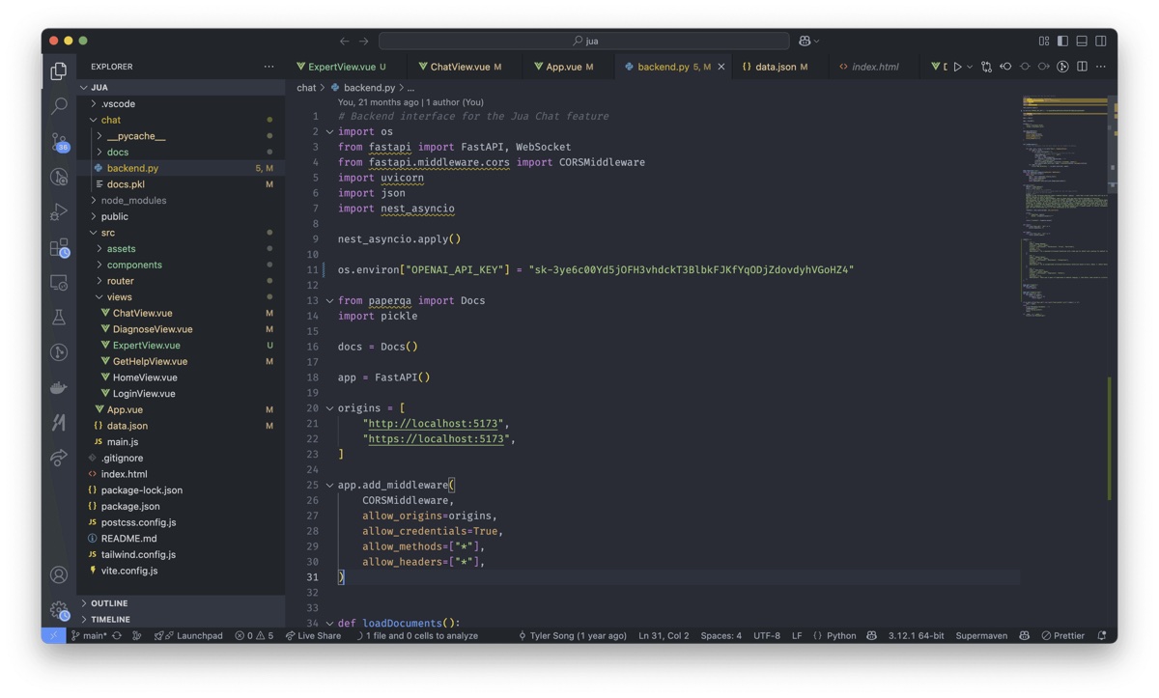Open the Extensions view in activity bar
The height and width of the screenshot is (698, 1159).
pos(59,248)
